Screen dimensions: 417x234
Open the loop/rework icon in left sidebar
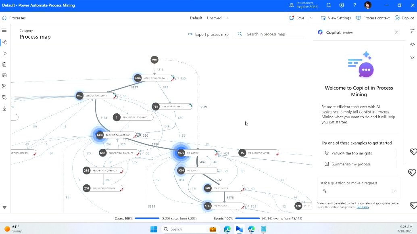click(4, 97)
